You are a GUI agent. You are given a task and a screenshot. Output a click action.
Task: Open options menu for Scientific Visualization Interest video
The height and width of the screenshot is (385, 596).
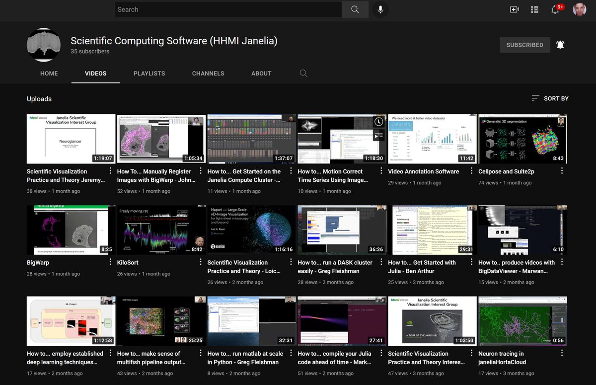(472, 353)
